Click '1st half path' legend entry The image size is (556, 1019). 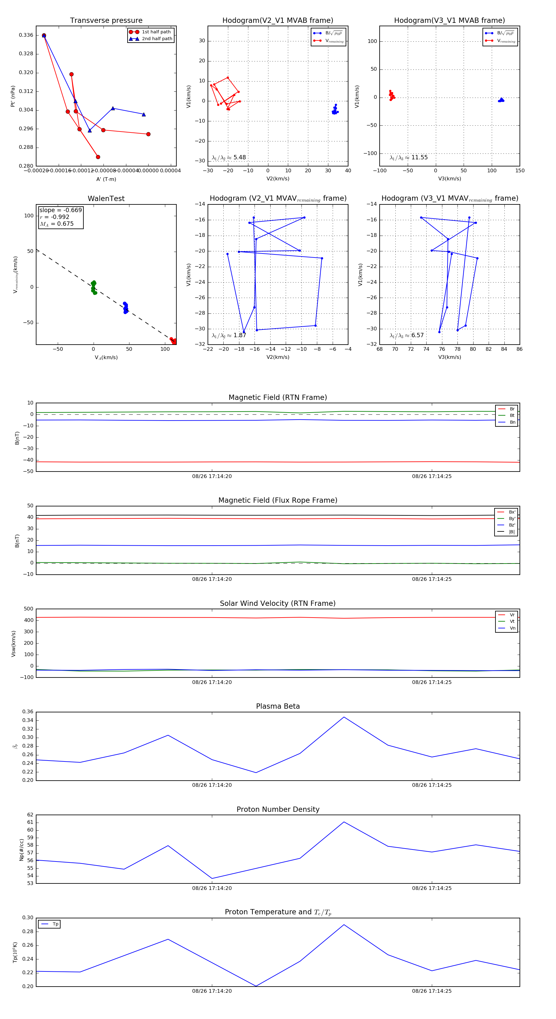(150, 32)
